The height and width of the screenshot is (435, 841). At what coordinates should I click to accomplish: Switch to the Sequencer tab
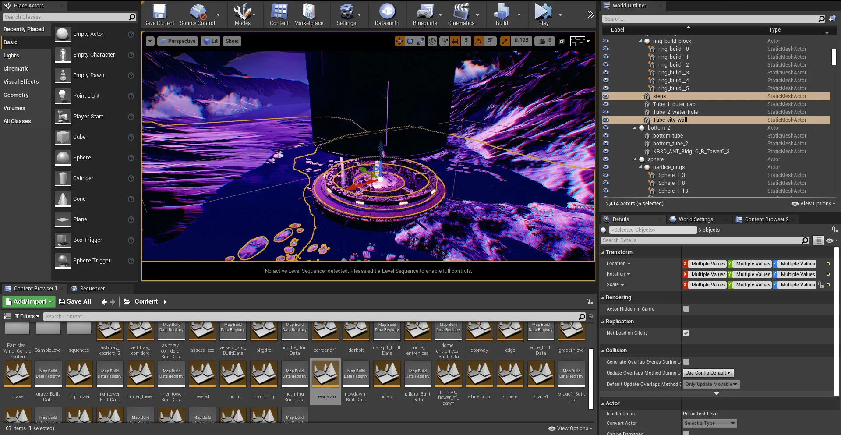click(92, 289)
